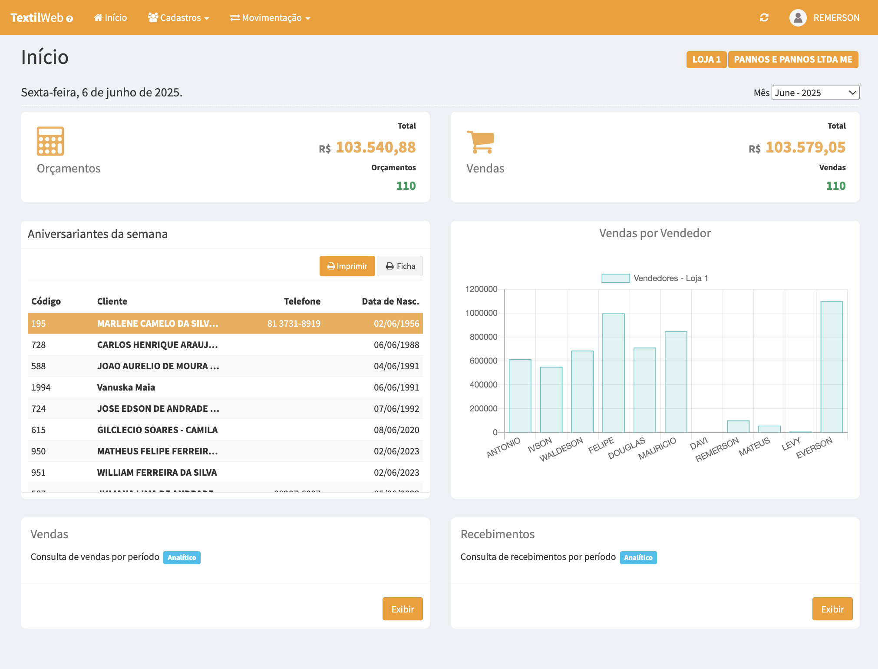The height and width of the screenshot is (669, 878).
Task: Click the user avatar icon
Action: [x=798, y=18]
